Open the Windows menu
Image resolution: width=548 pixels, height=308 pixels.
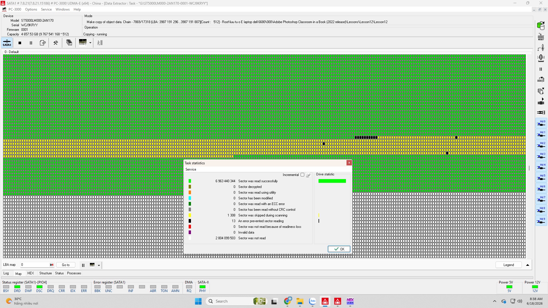tap(63, 9)
